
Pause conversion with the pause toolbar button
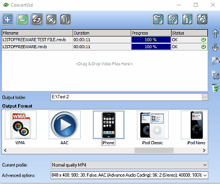pos(66,19)
